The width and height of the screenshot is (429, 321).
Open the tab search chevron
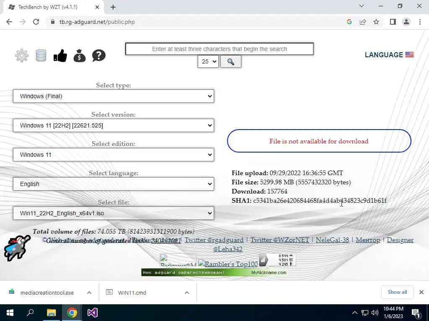[362, 6]
